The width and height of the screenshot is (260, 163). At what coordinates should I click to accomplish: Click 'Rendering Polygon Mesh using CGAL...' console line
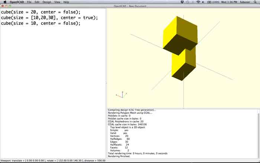tap(130, 113)
